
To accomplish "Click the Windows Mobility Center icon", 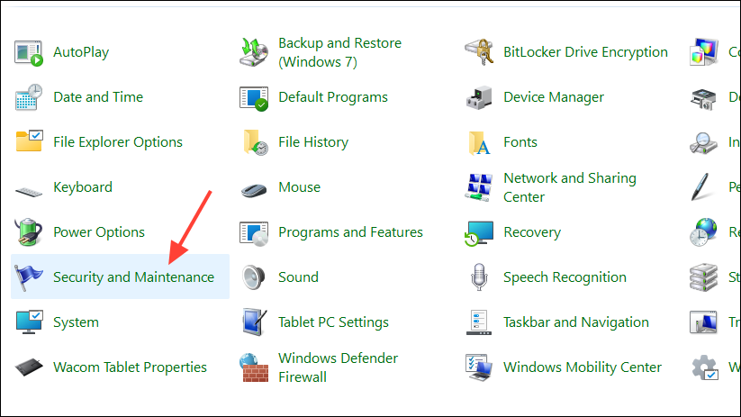I will pos(479,367).
